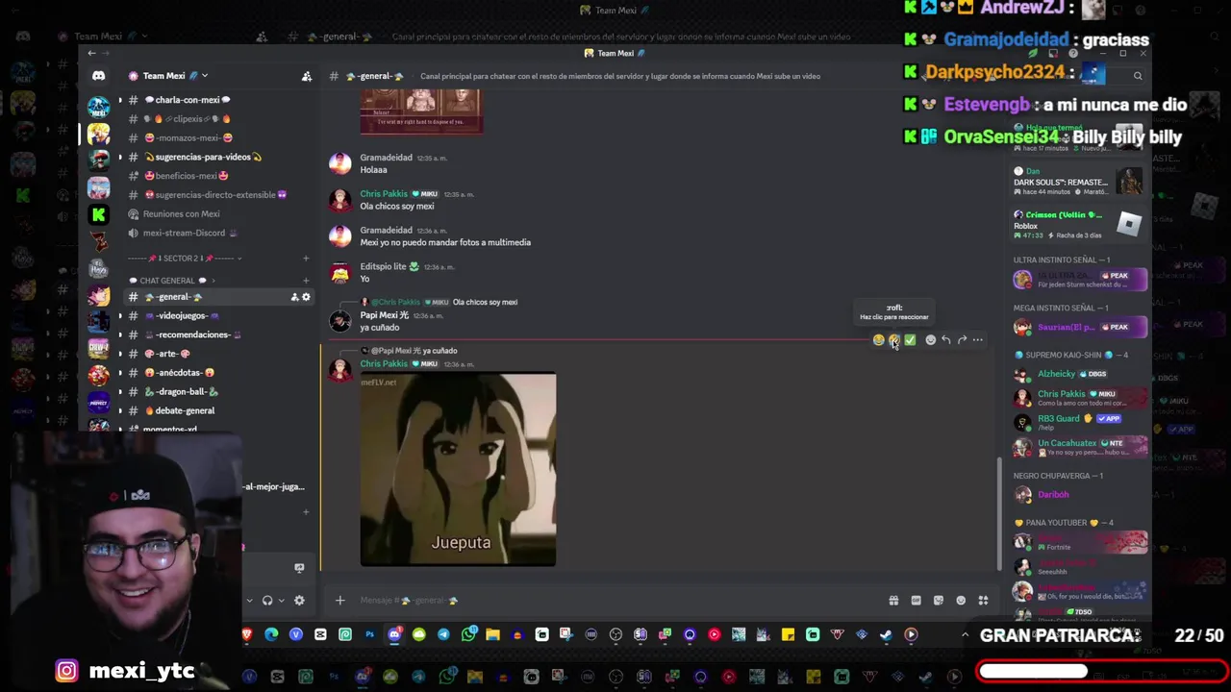This screenshot has width=1231, height=692.
Task: Open the sugerencias-directo-extensible channel
Action: click(217, 195)
